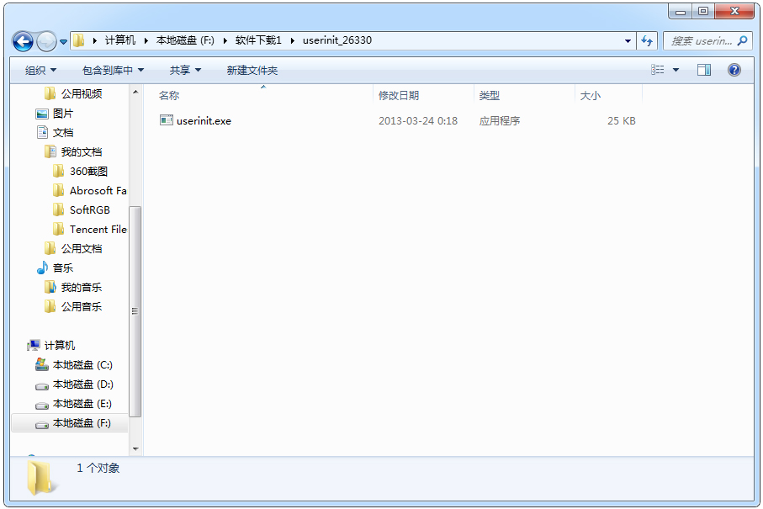Open the recent pages dropdown arrow

[x=63, y=42]
